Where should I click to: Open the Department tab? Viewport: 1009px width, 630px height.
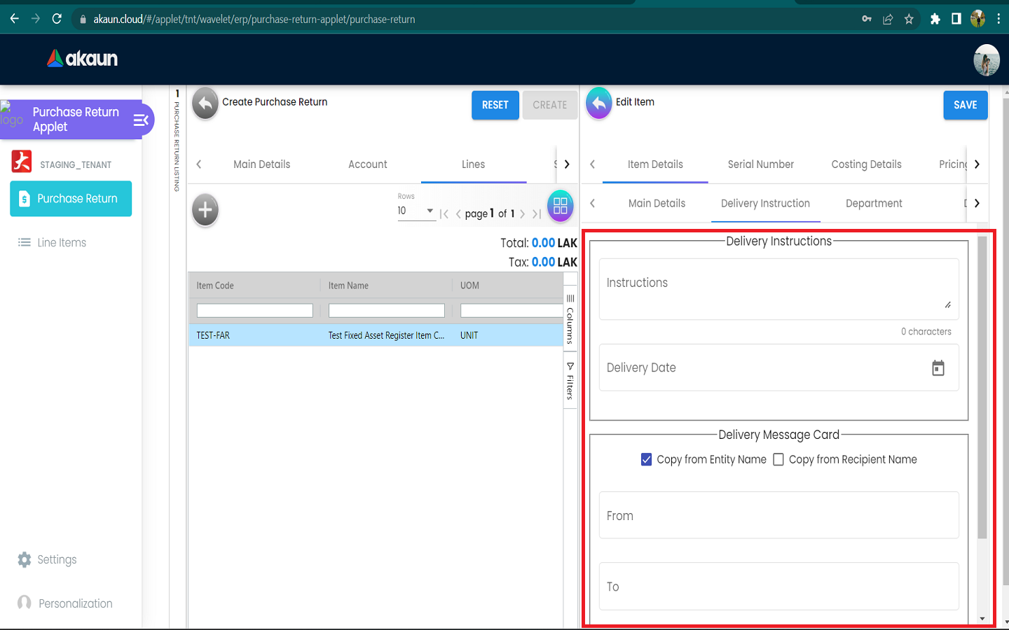point(873,204)
